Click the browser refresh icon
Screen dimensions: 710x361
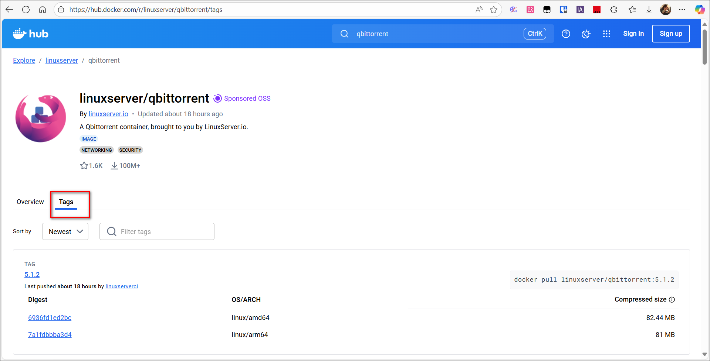click(x=26, y=10)
